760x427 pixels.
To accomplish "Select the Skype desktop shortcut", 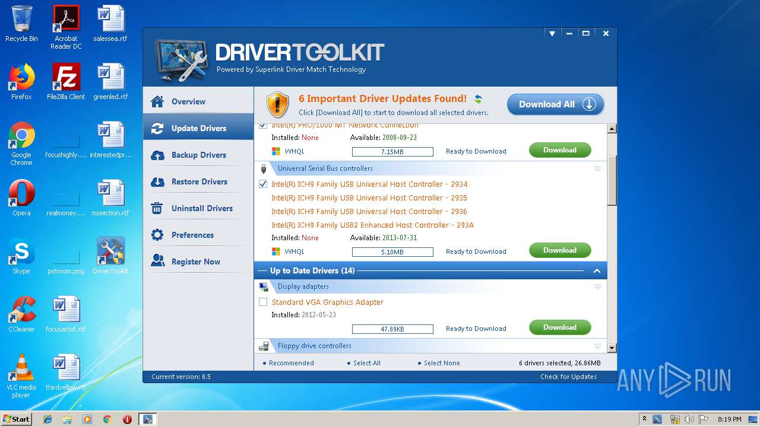I will [21, 256].
